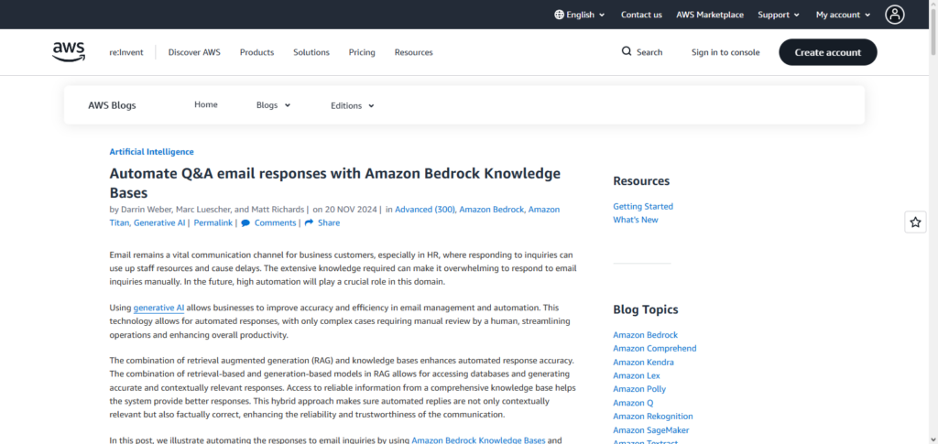Viewport: 938px width, 444px height.
Task: Open Amazon Polly blog topic
Action: tap(639, 389)
